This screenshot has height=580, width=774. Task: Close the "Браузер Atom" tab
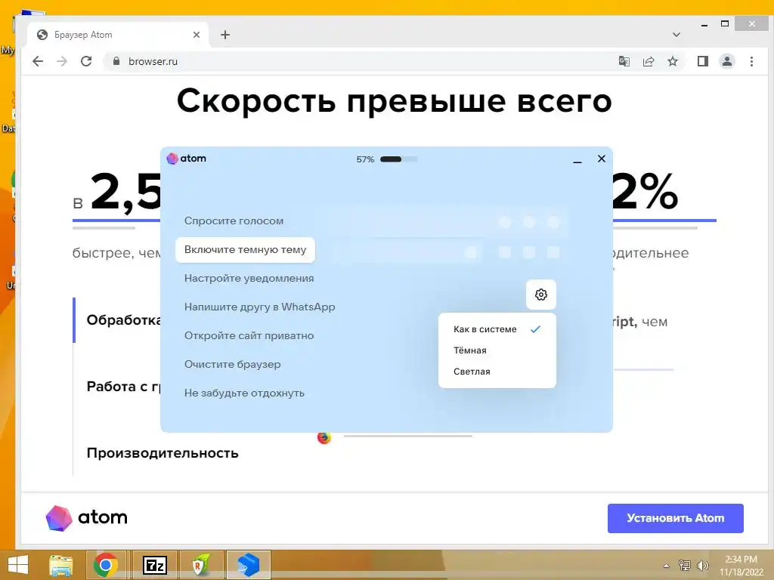tap(197, 35)
